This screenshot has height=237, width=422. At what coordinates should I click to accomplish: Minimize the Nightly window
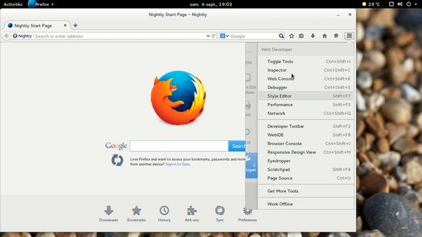pos(338,14)
